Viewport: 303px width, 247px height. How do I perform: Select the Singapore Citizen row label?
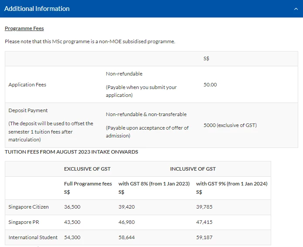point(28,207)
